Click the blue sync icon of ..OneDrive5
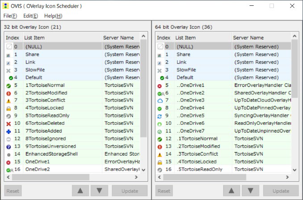This screenshot has width=303, height=200. (x=160, y=116)
